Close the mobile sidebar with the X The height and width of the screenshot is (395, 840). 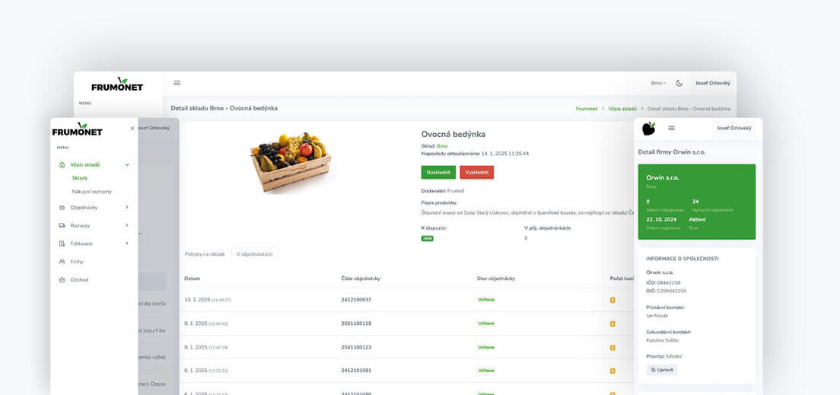(132, 129)
